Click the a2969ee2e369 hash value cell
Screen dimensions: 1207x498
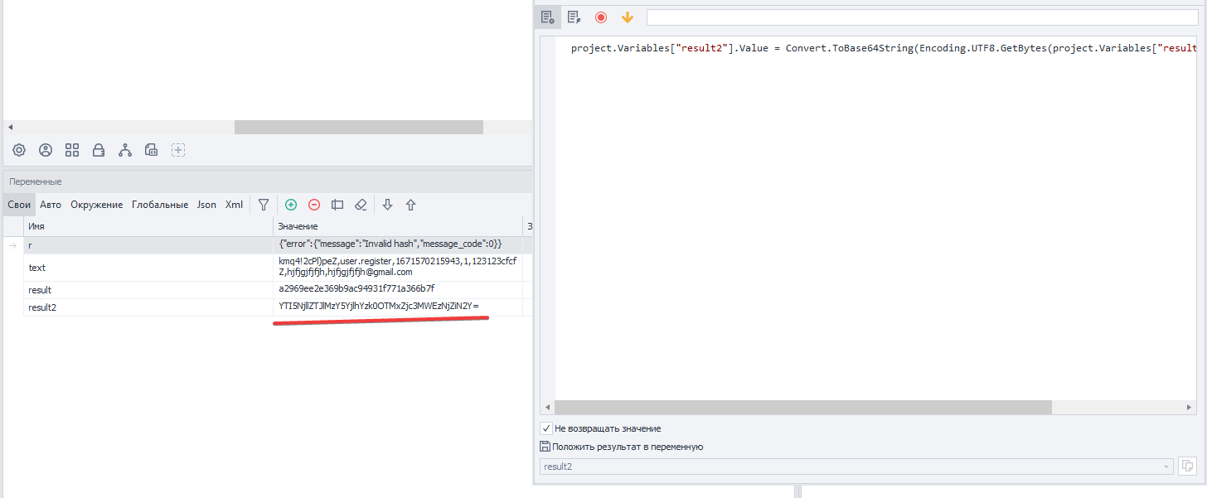[x=398, y=289]
